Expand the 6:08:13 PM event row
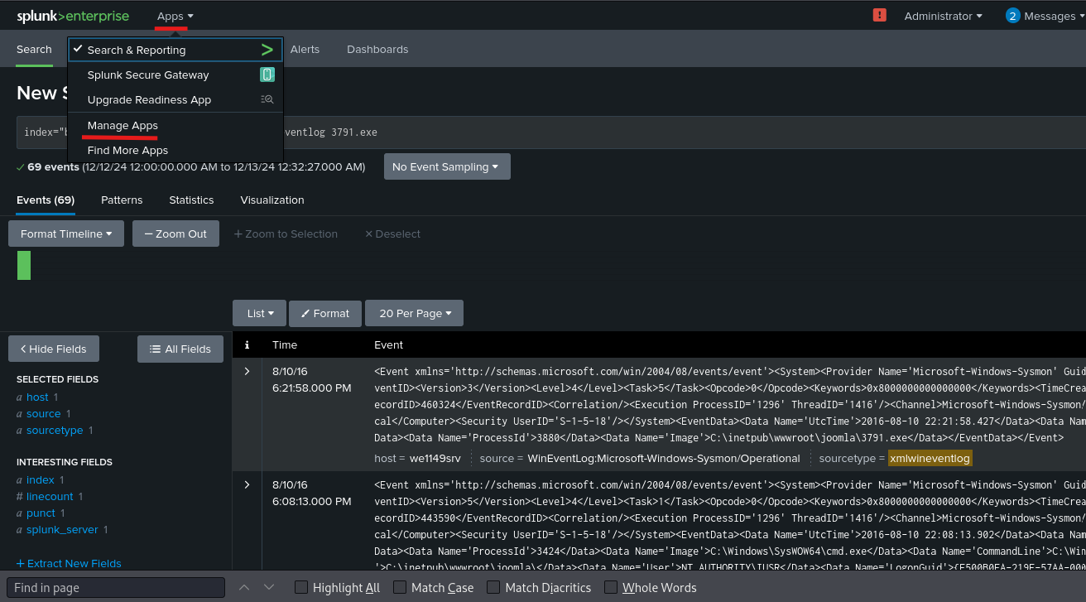This screenshot has width=1086, height=602. pos(247,484)
